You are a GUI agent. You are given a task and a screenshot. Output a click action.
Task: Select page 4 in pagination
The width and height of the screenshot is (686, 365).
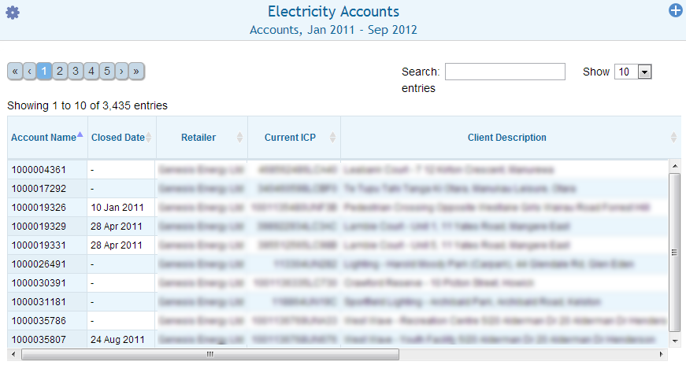[x=91, y=71]
